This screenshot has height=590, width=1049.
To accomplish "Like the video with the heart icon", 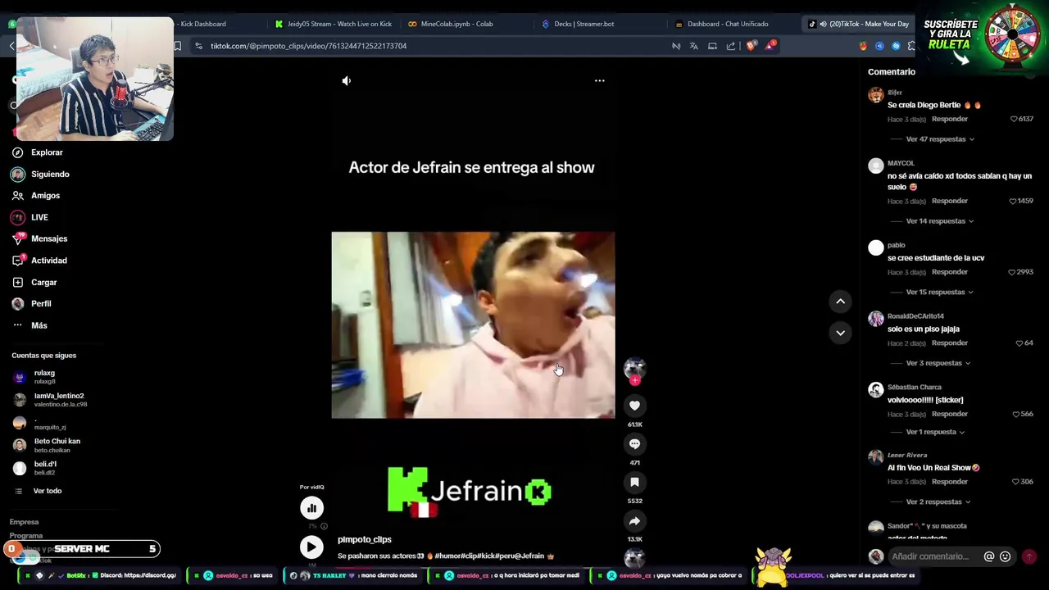I will [634, 406].
